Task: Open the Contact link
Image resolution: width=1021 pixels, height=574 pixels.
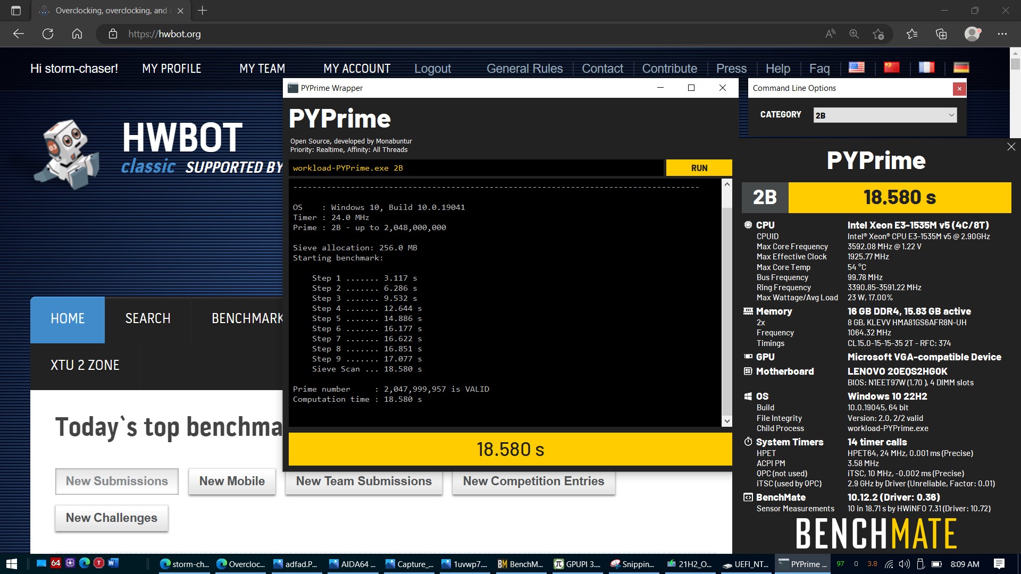Action: point(602,69)
